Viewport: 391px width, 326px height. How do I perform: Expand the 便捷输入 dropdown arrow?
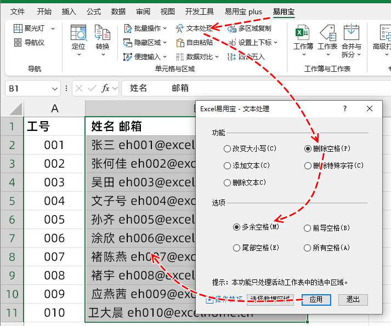(165, 57)
